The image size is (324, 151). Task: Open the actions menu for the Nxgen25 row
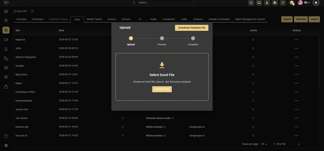296,39
